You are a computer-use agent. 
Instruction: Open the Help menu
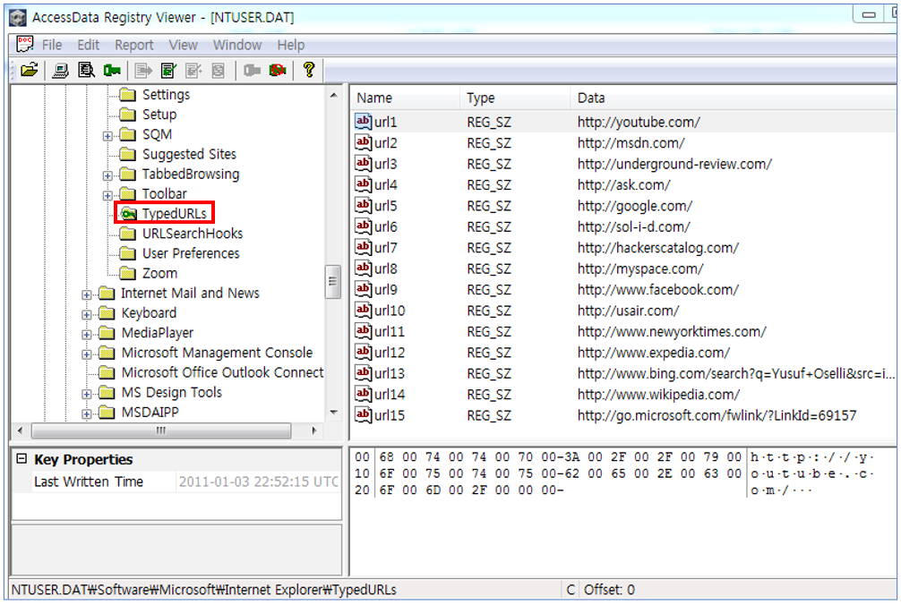pos(291,45)
